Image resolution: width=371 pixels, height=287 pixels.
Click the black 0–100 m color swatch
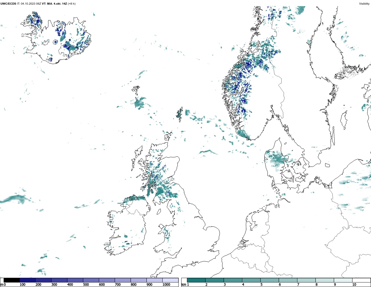[12, 280]
